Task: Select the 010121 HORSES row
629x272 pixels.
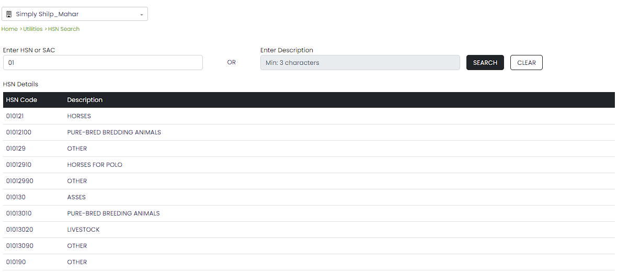Action: click(x=79, y=116)
